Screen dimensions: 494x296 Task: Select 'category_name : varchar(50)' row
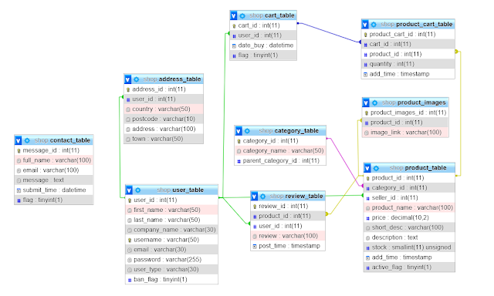tap(280, 150)
